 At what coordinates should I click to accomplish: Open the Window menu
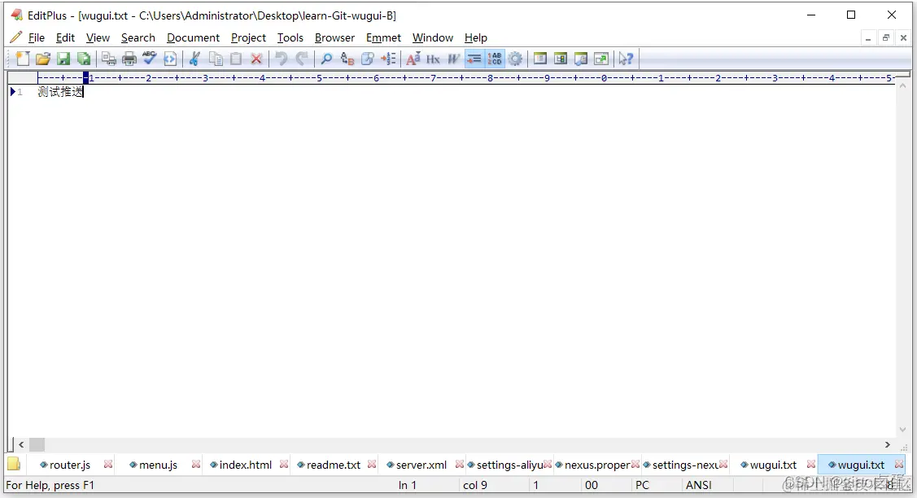pos(433,37)
